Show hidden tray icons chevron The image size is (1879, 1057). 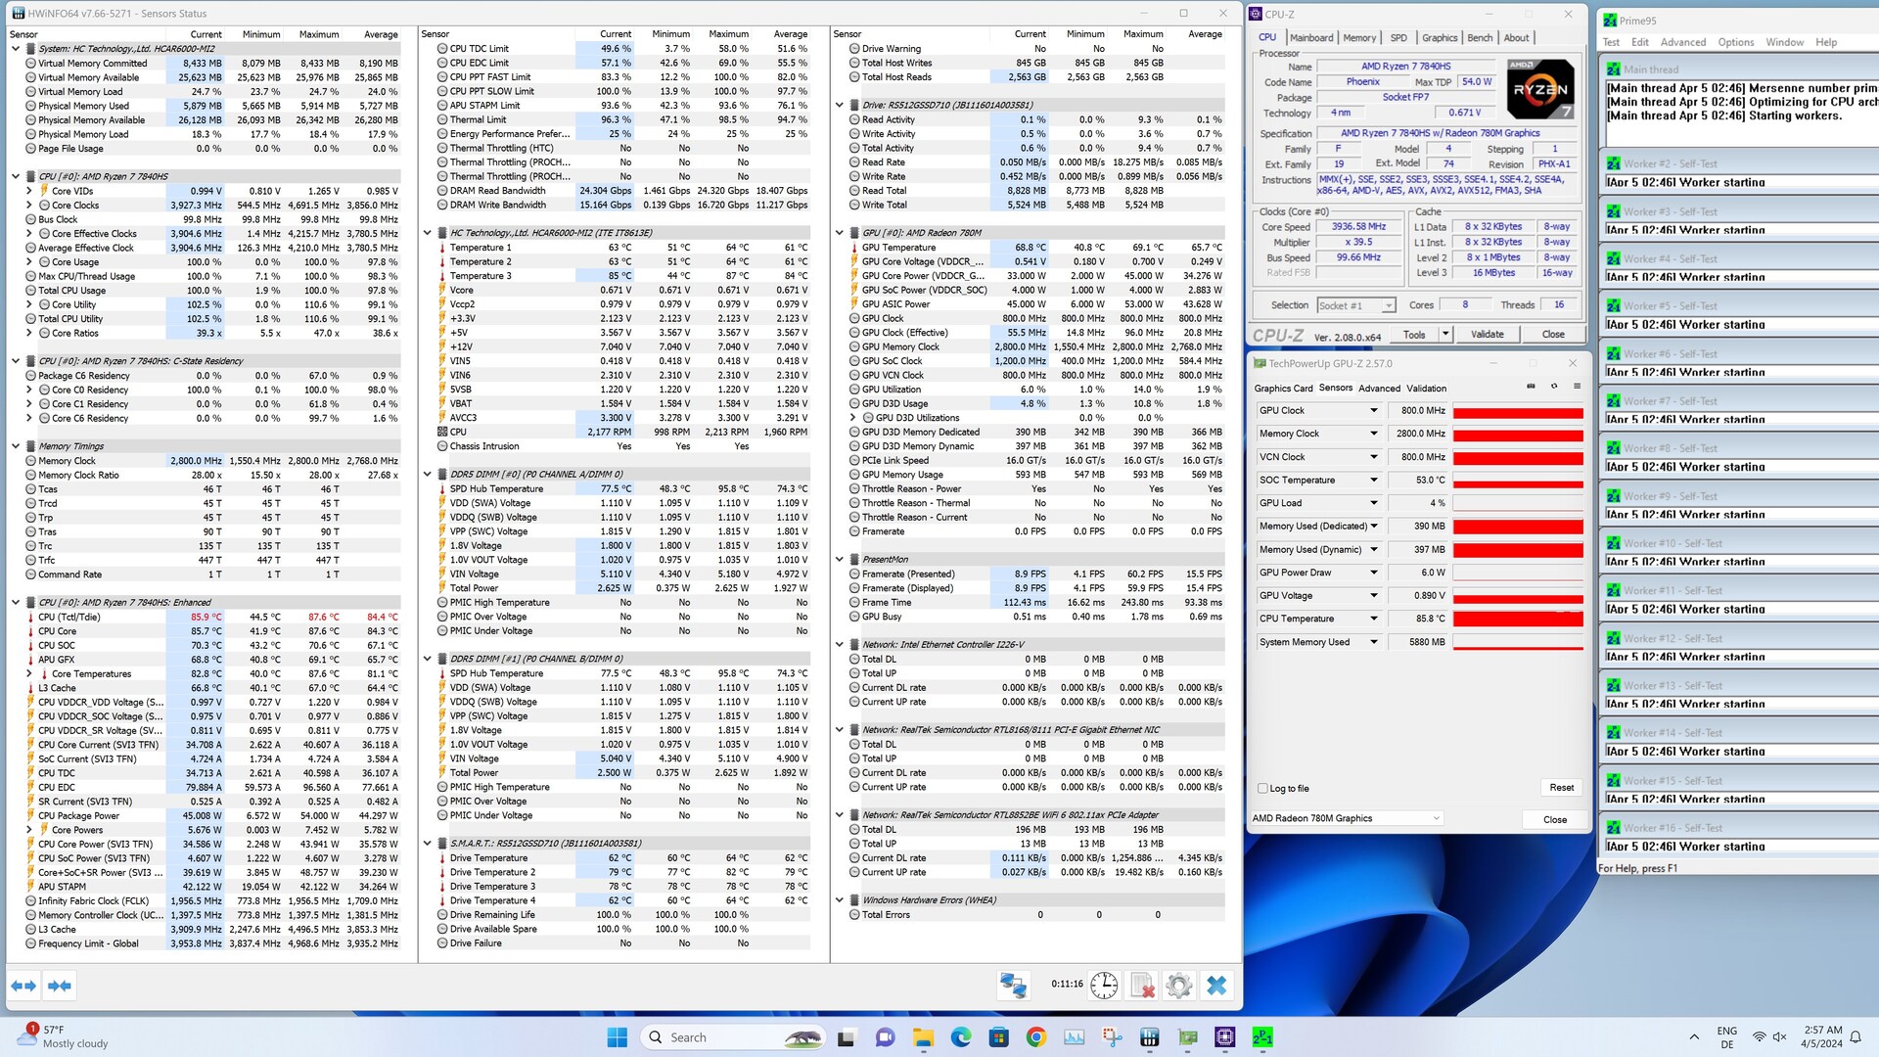pos(1694,1037)
